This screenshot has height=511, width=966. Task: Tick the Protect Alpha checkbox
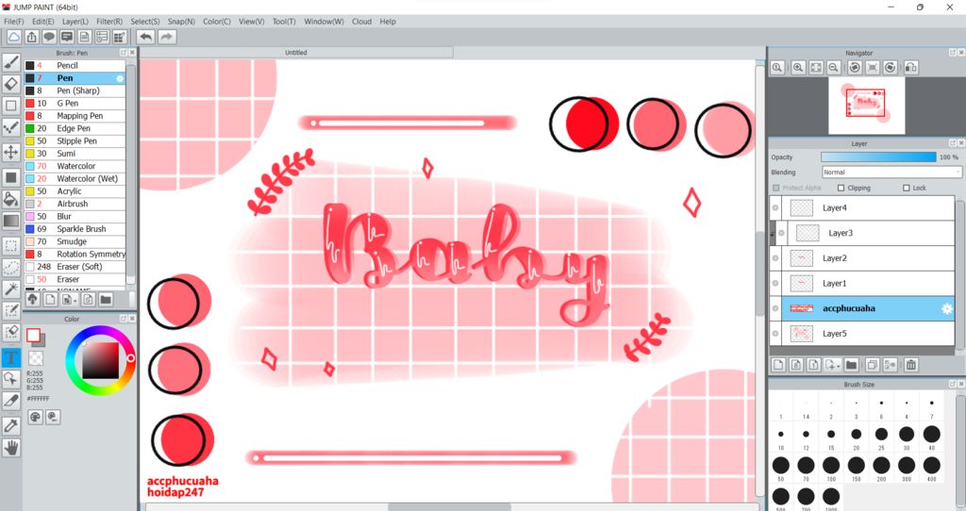click(x=776, y=188)
